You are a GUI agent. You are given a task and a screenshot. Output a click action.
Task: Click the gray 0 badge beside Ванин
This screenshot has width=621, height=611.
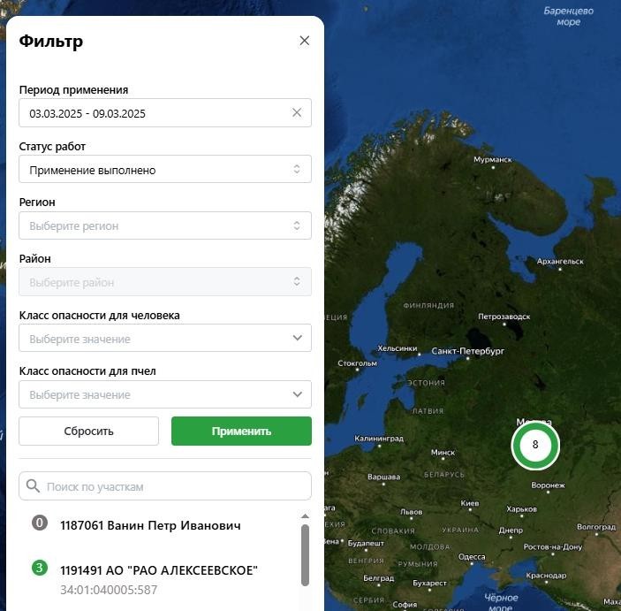click(39, 523)
